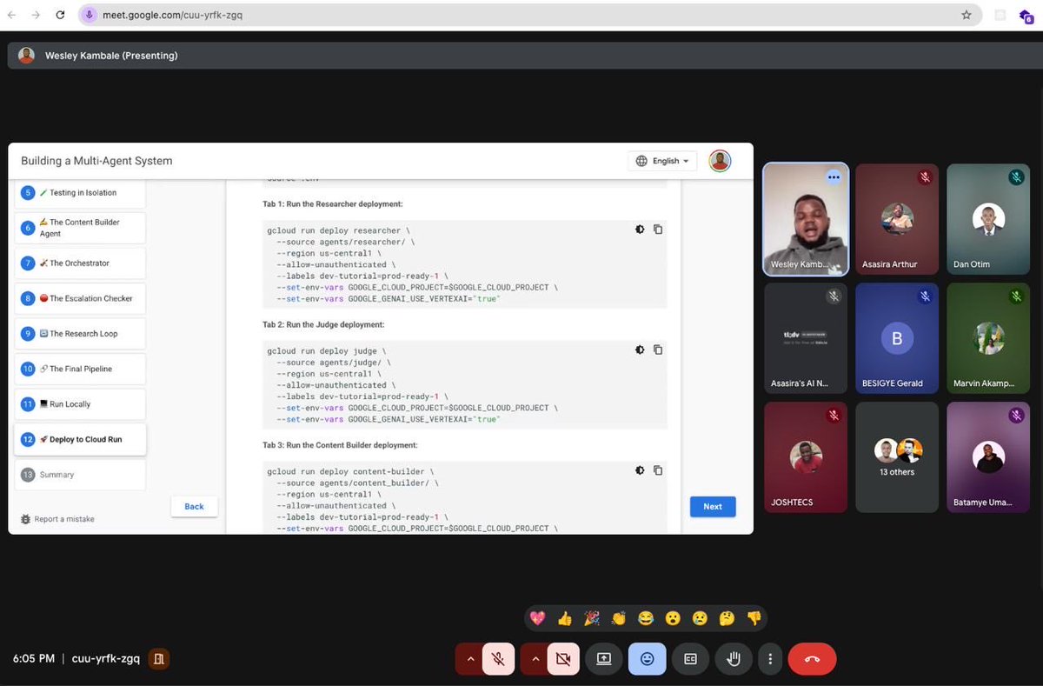The image size is (1043, 686).
Task: Toggle the camera on or off
Action: tap(563, 659)
